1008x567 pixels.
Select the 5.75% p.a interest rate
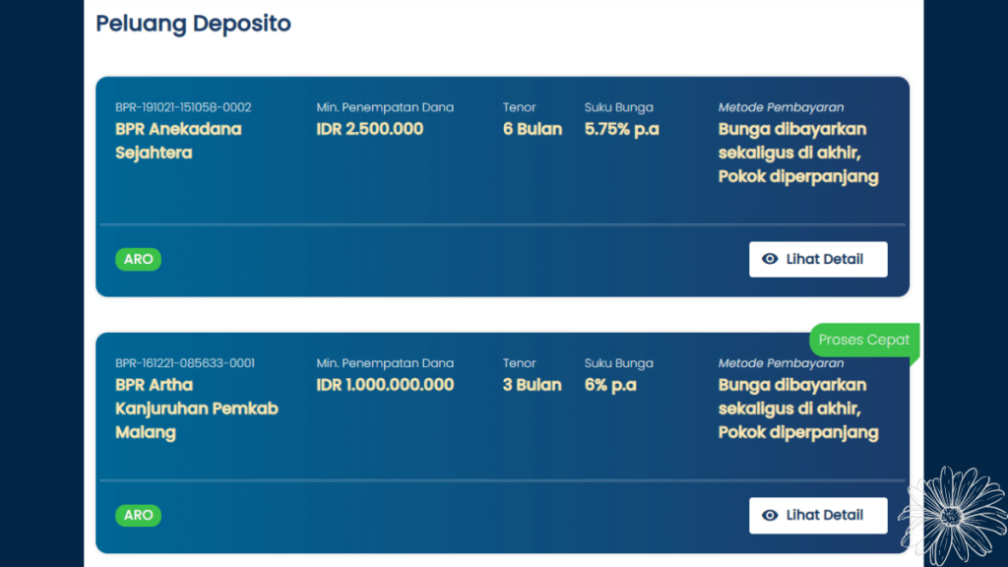(620, 128)
